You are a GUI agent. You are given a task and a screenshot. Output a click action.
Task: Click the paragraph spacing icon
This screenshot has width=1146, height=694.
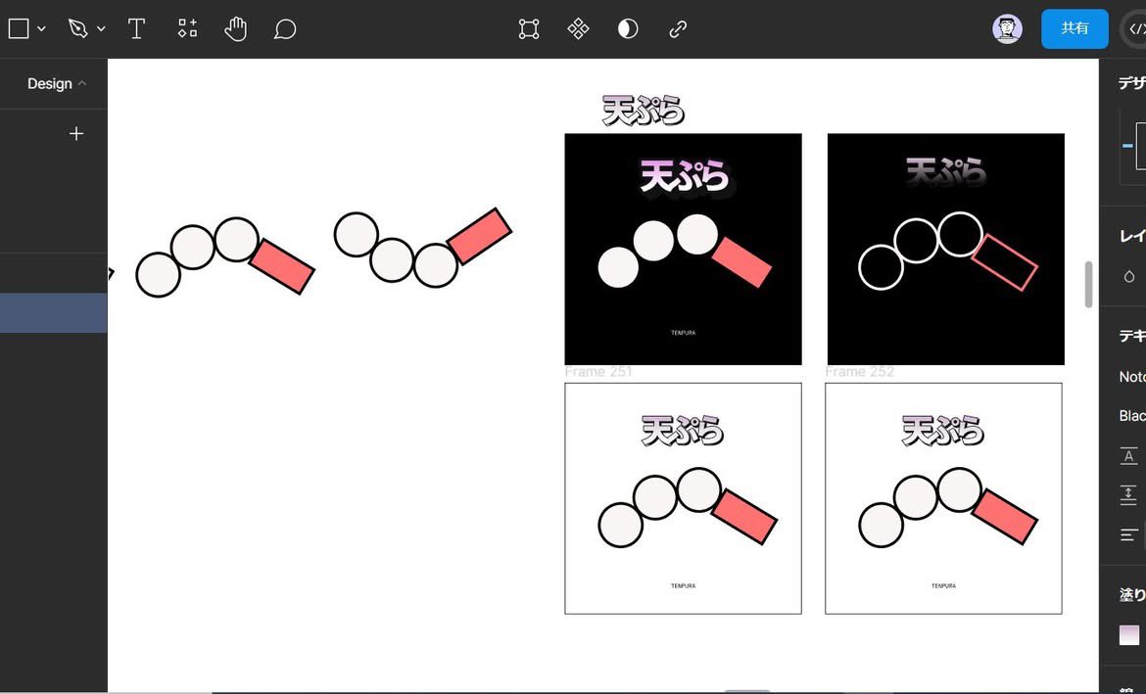pyautogui.click(x=1128, y=495)
